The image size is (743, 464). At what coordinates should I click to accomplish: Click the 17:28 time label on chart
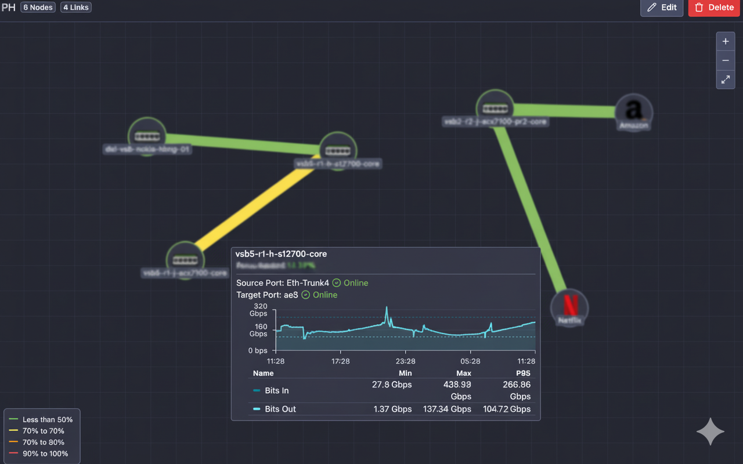pos(340,361)
